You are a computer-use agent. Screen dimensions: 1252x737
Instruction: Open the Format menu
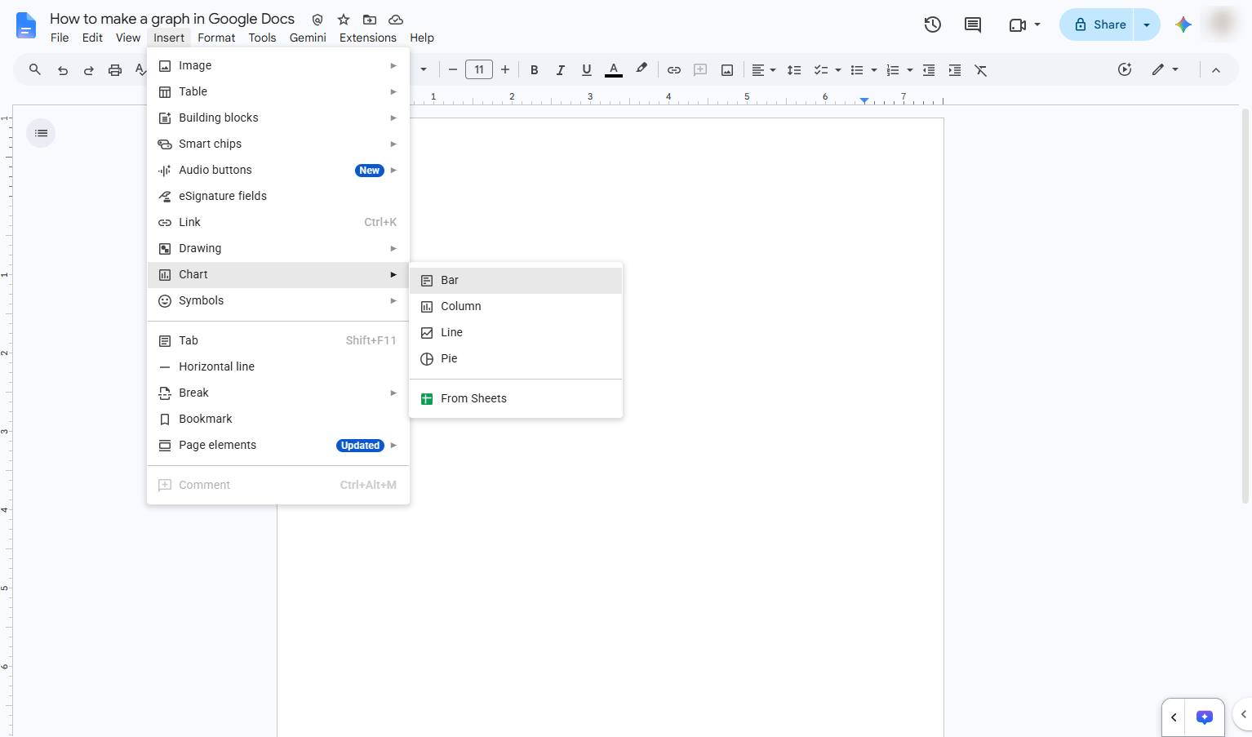216,38
